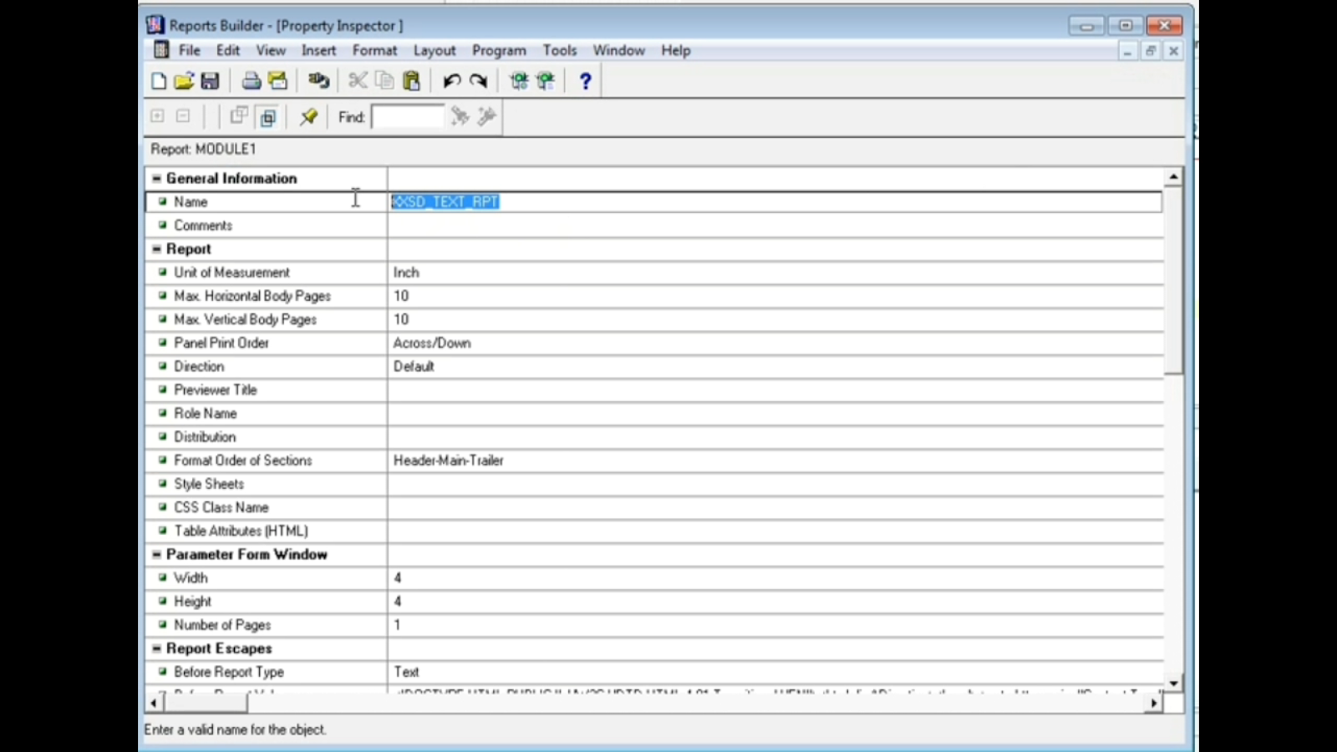
Task: Click the Undo icon
Action: [x=450, y=80]
